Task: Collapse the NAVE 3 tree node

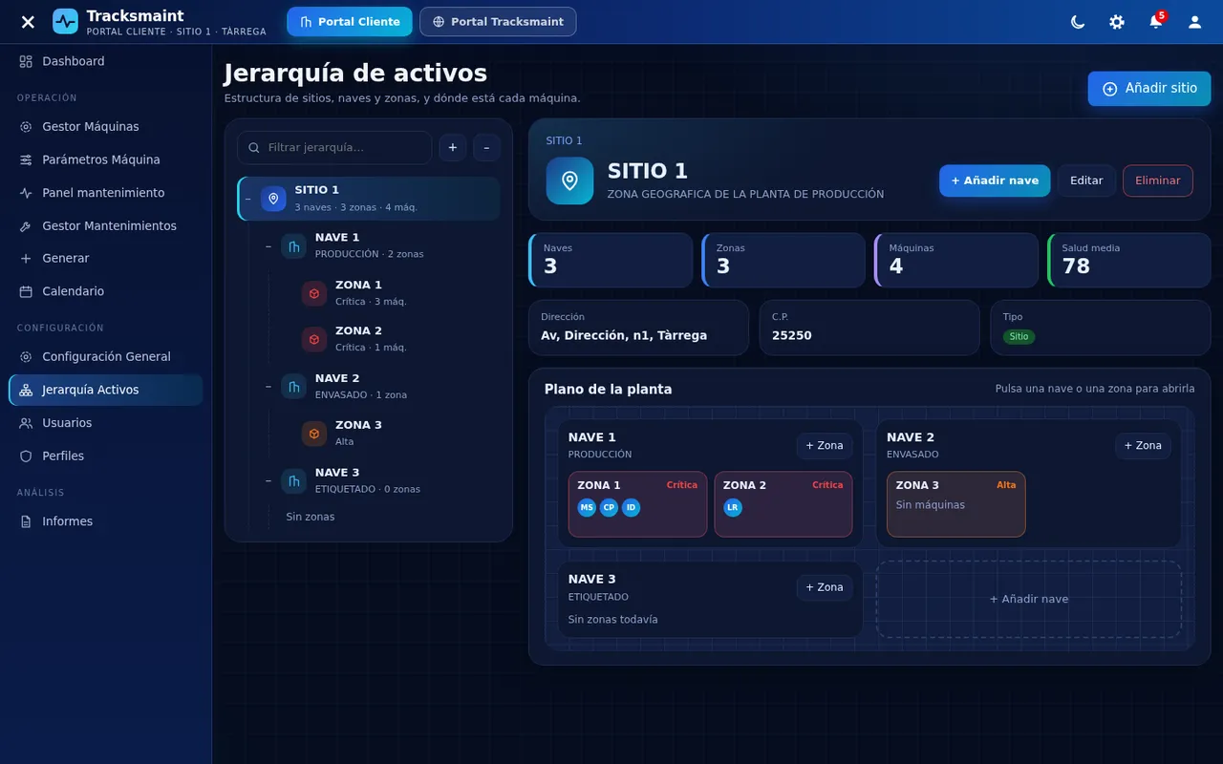Action: (268, 481)
